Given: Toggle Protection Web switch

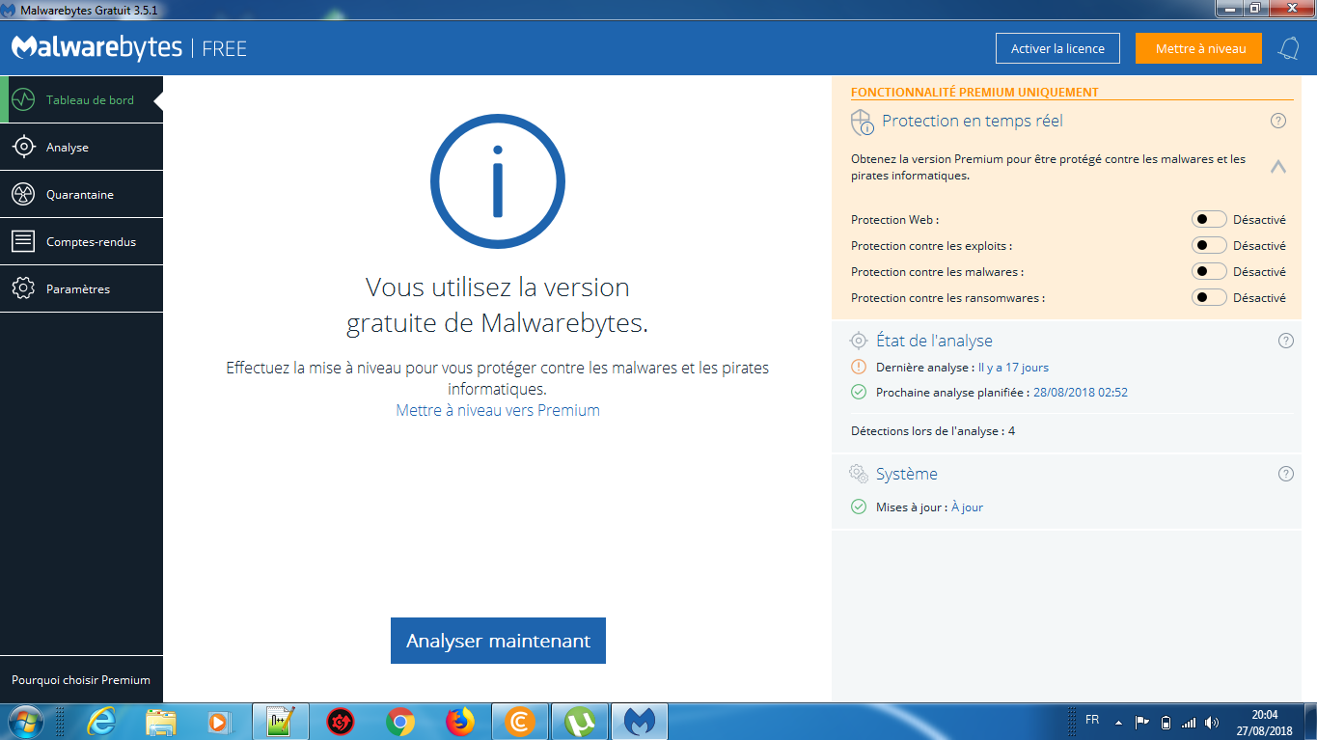Looking at the screenshot, I should (x=1209, y=219).
